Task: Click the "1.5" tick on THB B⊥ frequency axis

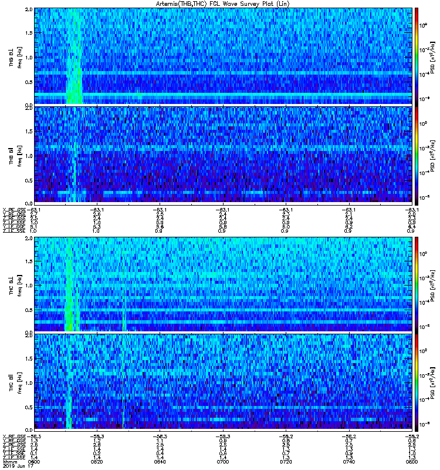Action: tap(29, 33)
